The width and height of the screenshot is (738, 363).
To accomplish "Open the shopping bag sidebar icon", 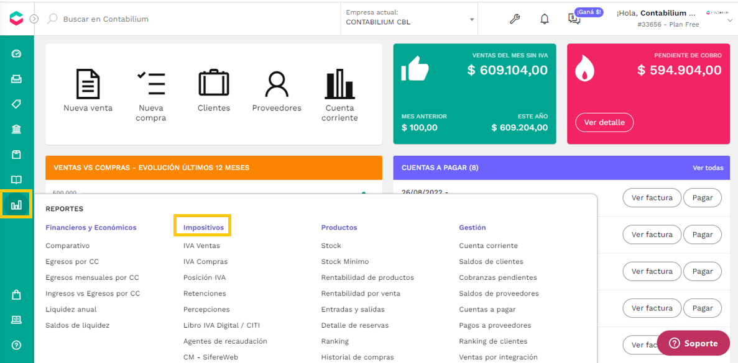I will tap(16, 295).
